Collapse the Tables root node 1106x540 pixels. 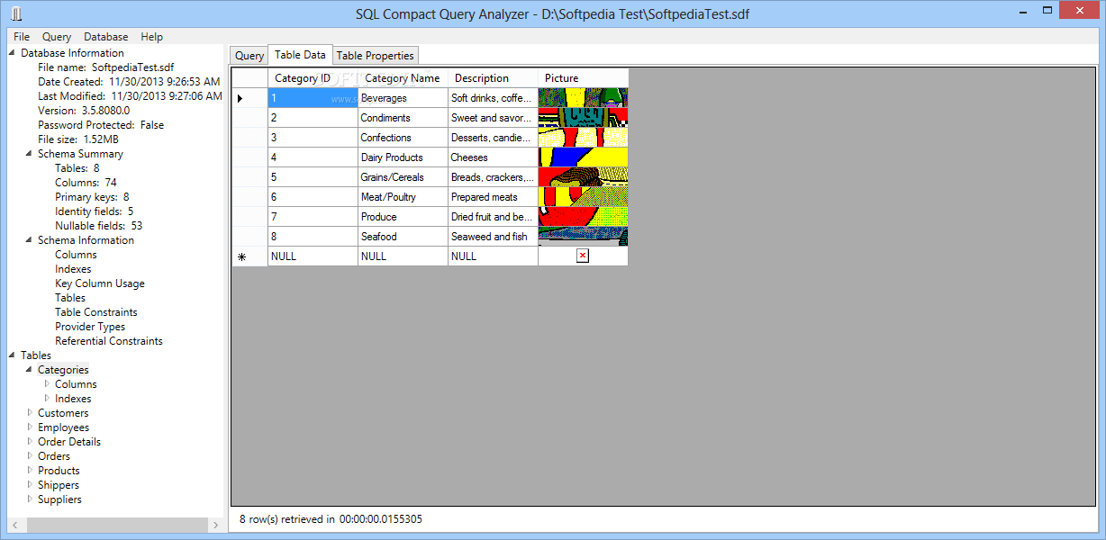tap(13, 355)
